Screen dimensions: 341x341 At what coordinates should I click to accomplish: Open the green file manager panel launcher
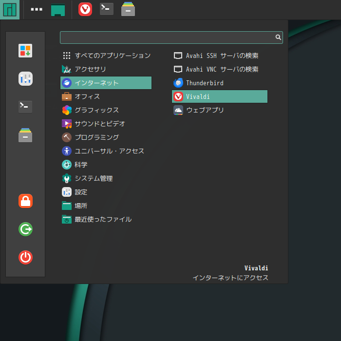coord(58,10)
